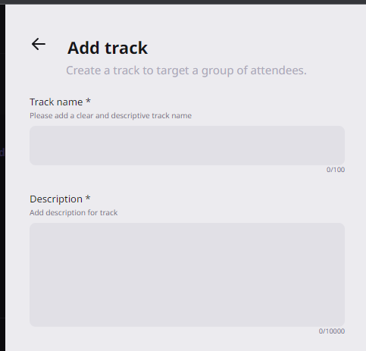Select the asterisk beside Track name
The width and height of the screenshot is (366, 351).
pos(88,101)
